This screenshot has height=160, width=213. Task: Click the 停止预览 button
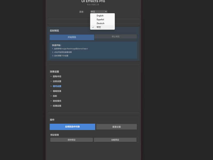[x=116, y=37]
